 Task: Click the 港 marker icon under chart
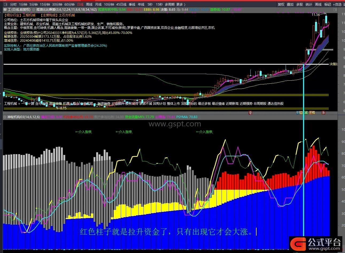(x=250, y=113)
